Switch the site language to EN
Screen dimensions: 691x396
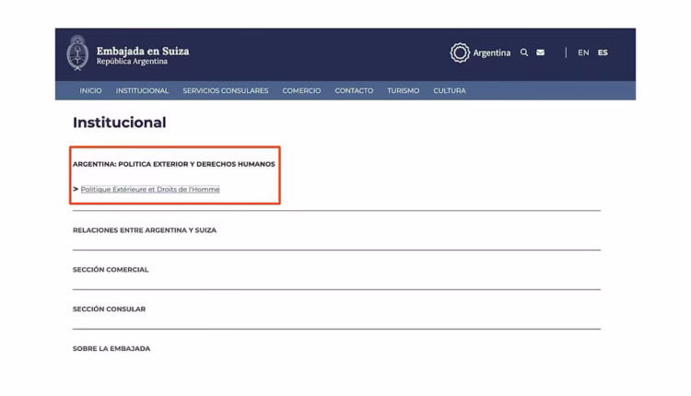coord(583,52)
